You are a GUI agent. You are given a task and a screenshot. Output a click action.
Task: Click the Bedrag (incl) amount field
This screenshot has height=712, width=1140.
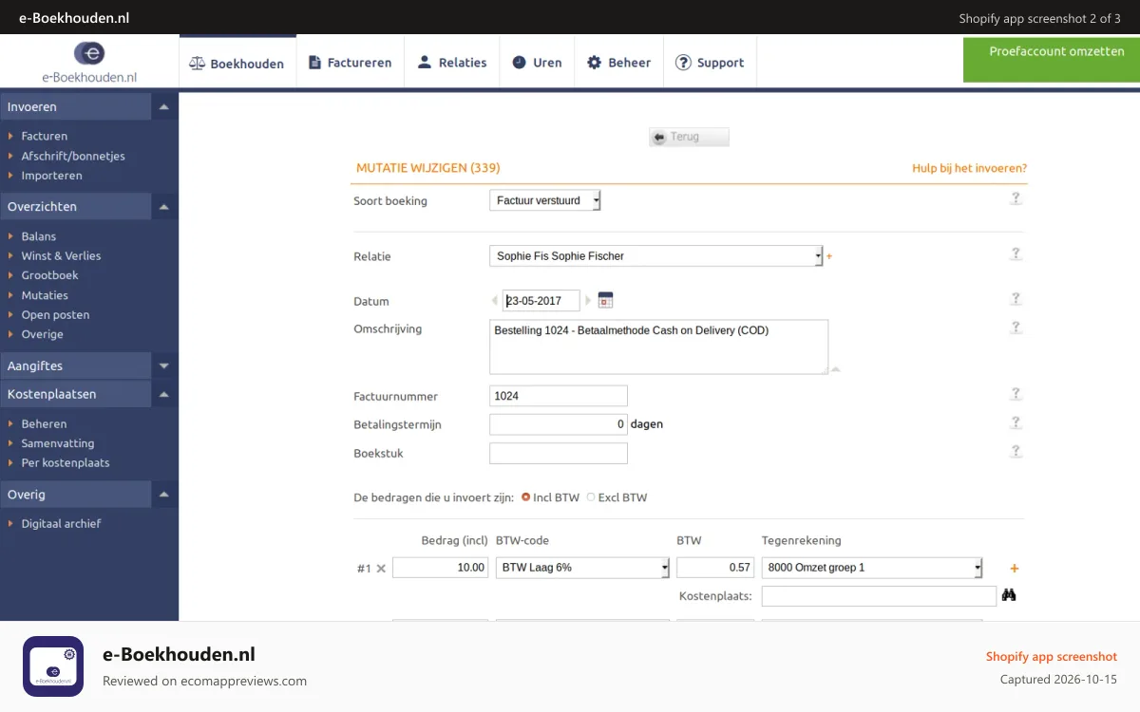tap(441, 568)
